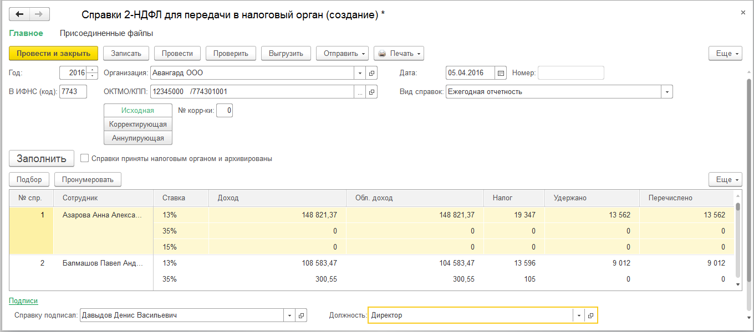This screenshot has height=332, width=754.
Task: Click the tax cell 13 596
Action: click(x=514, y=263)
